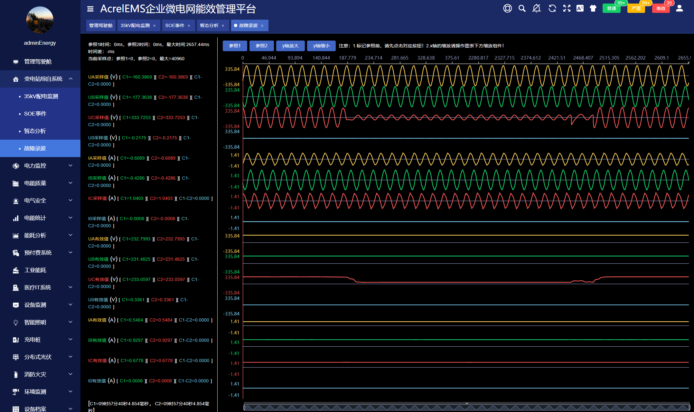
Task: Click the 参照1 button
Action: coord(235,46)
